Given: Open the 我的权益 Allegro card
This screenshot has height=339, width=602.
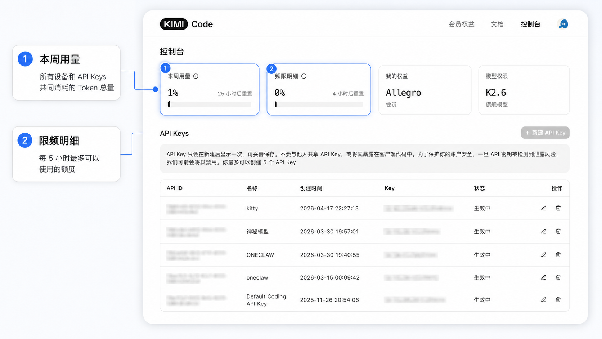Looking at the screenshot, I should pyautogui.click(x=425, y=90).
